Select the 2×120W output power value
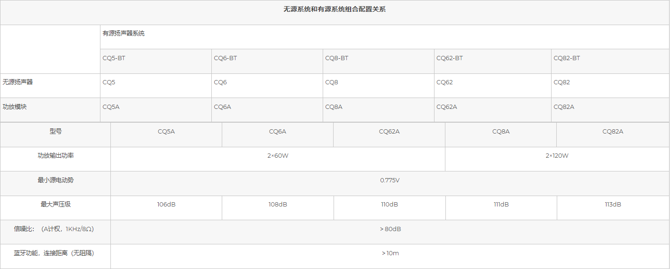The image size is (670, 269). 557,156
